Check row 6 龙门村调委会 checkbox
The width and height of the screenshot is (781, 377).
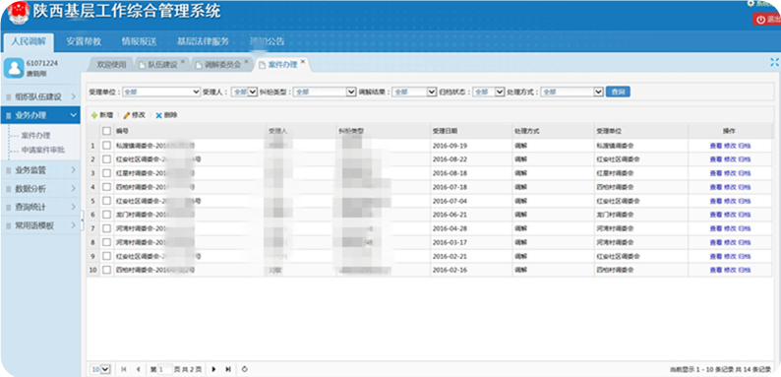[x=106, y=215]
